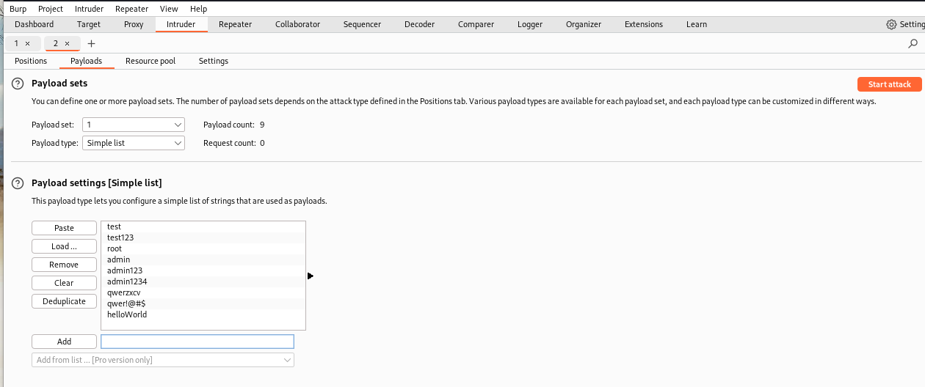Open the Project menu

[x=51, y=9]
